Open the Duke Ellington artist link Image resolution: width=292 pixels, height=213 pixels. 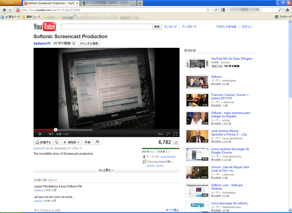coord(168,157)
